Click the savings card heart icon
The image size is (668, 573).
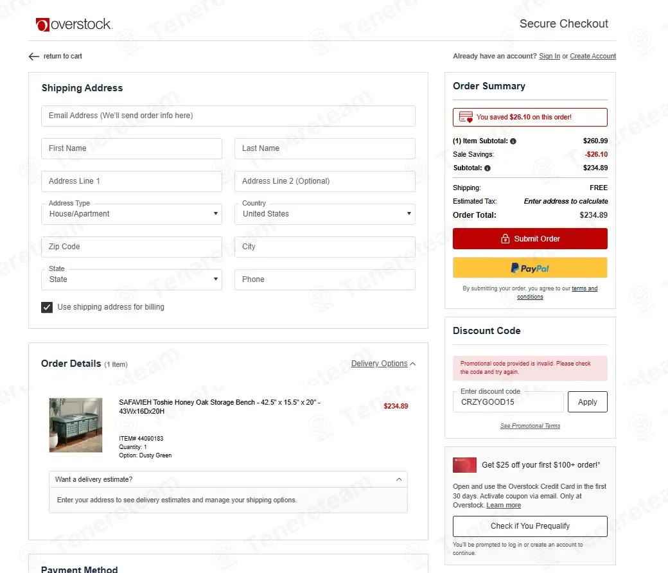pos(466,117)
